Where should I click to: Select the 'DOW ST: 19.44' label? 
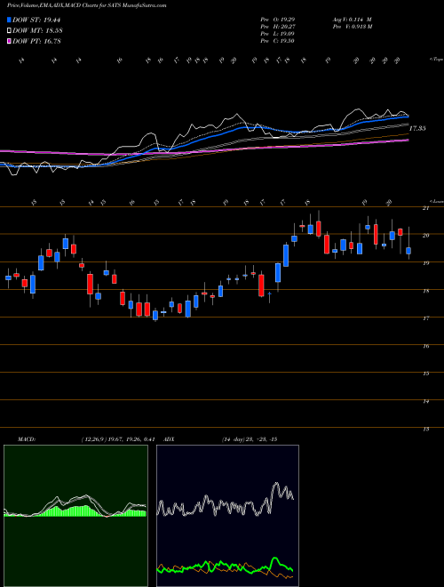[36, 20]
